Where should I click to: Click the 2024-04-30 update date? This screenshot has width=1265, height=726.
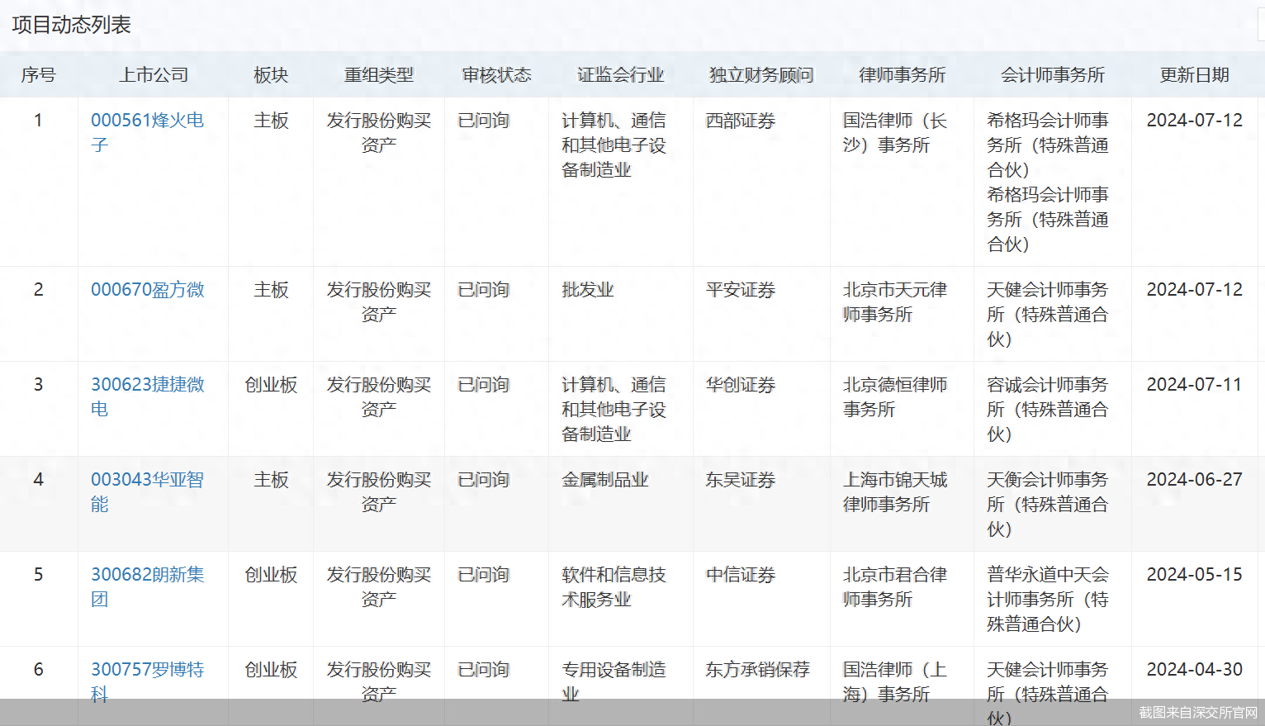[1194, 670]
